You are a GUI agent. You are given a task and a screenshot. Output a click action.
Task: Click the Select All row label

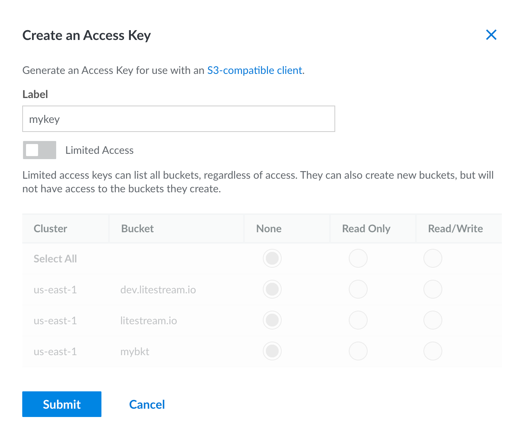55,258
